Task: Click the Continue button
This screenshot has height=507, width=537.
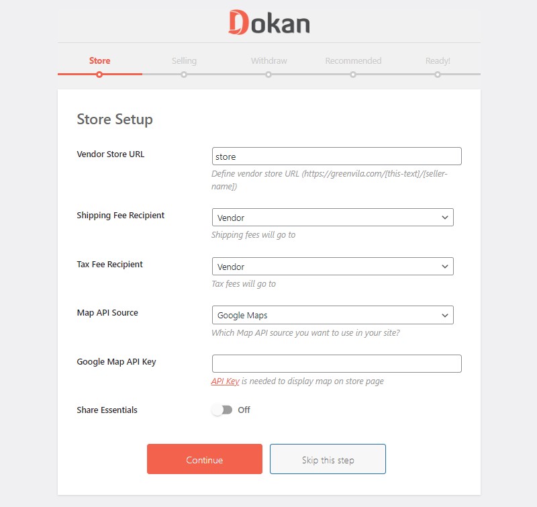Action: point(205,459)
